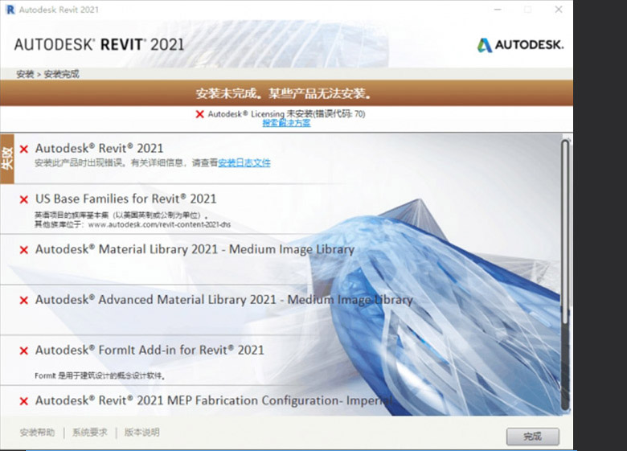Open the 搜索解决方案 link
The height and width of the screenshot is (451, 627).
(x=286, y=123)
